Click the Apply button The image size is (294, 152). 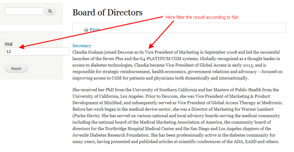(16, 68)
